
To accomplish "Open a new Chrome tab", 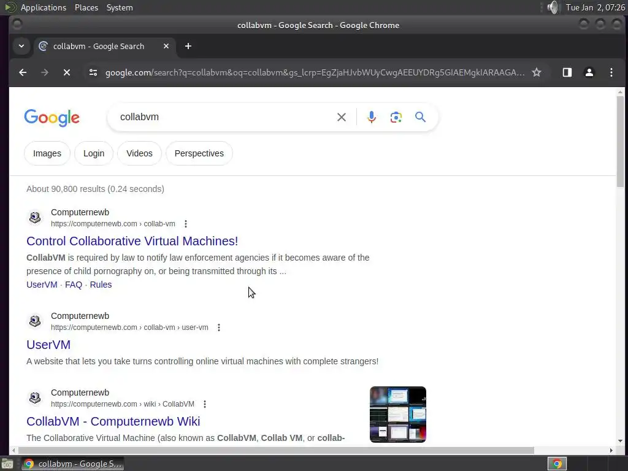I will [x=188, y=46].
